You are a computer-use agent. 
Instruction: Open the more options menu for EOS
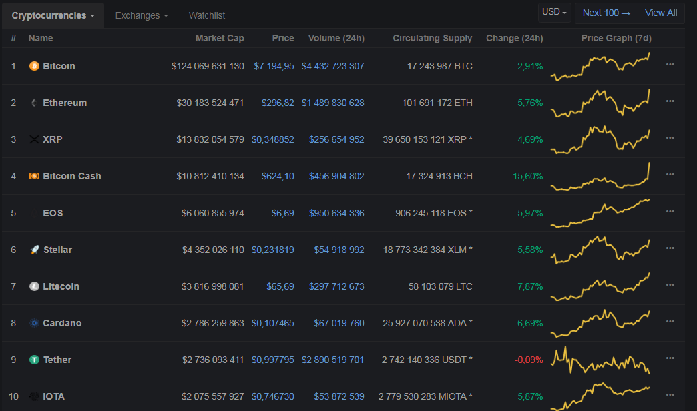pyautogui.click(x=670, y=212)
